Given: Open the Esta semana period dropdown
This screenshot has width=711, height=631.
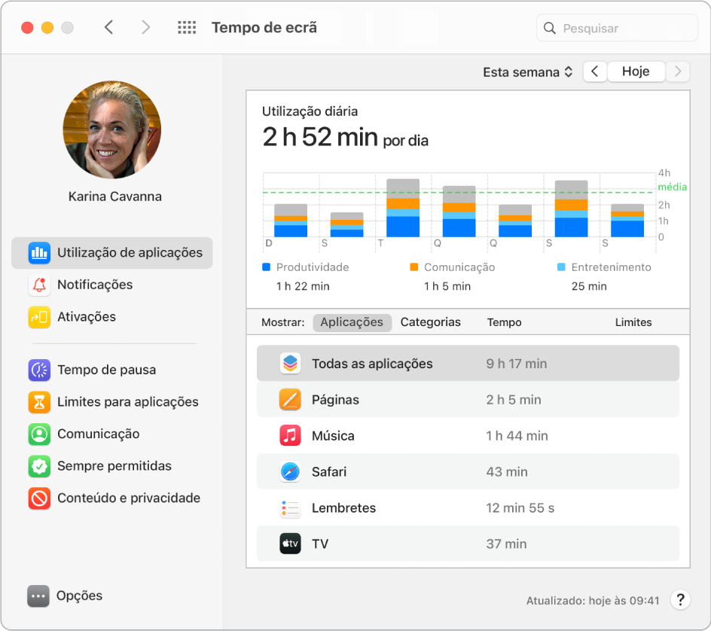Looking at the screenshot, I should point(528,72).
